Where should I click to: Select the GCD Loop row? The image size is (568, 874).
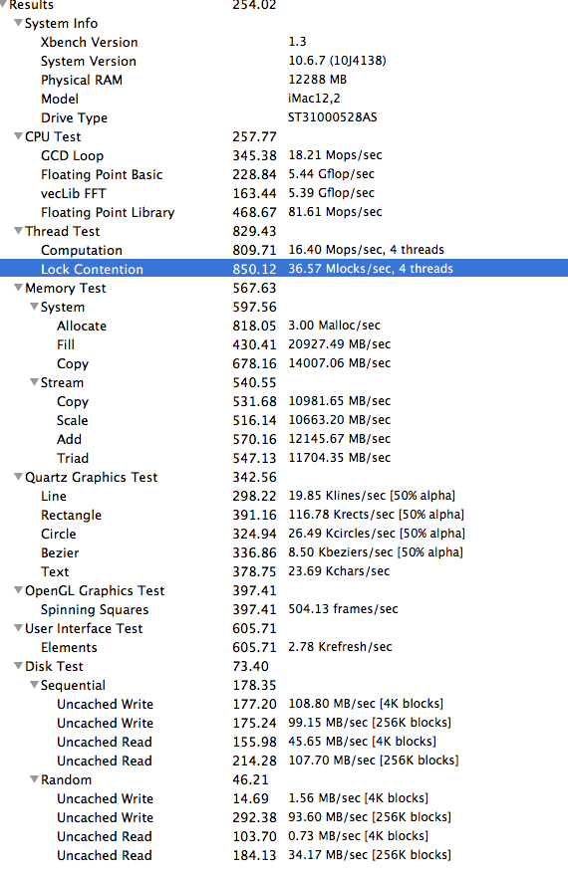tap(284, 155)
